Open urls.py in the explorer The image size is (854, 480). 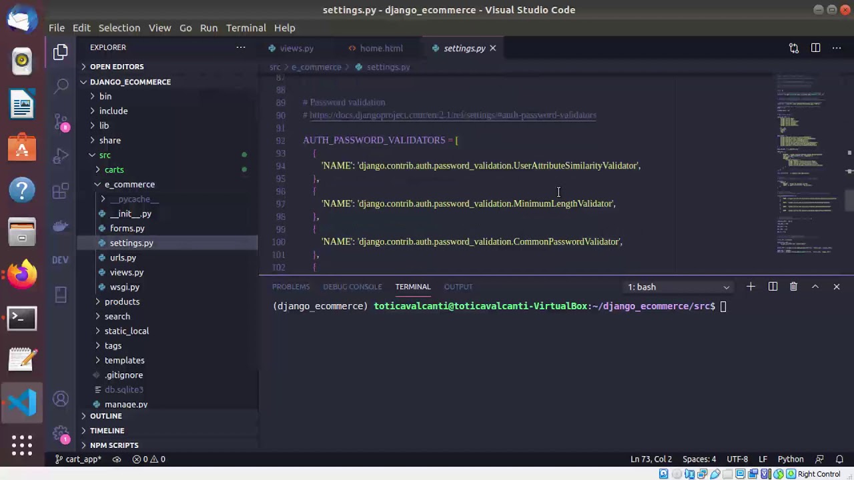coord(123,257)
